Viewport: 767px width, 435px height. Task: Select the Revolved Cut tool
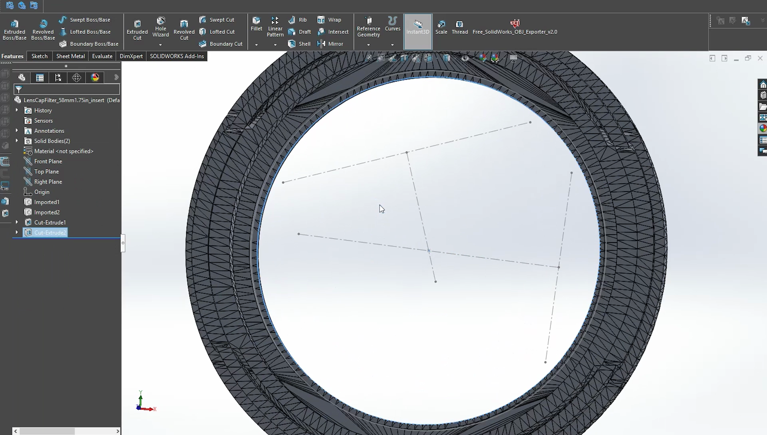pos(184,30)
